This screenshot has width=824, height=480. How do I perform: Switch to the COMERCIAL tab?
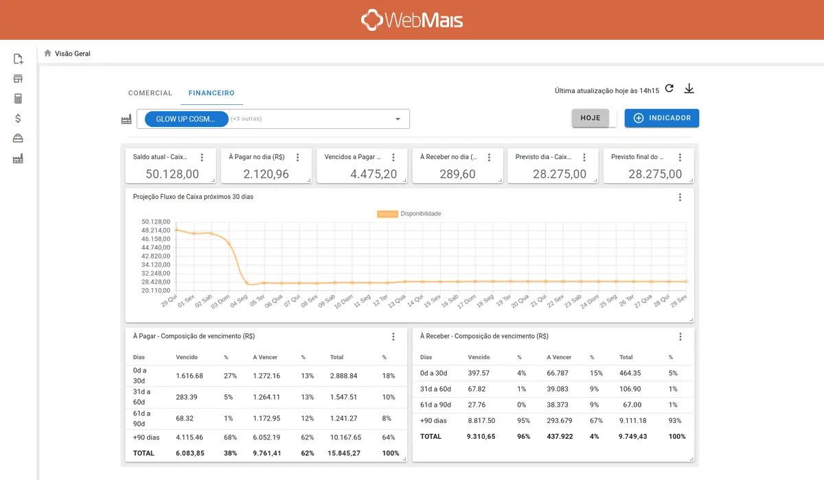(150, 93)
